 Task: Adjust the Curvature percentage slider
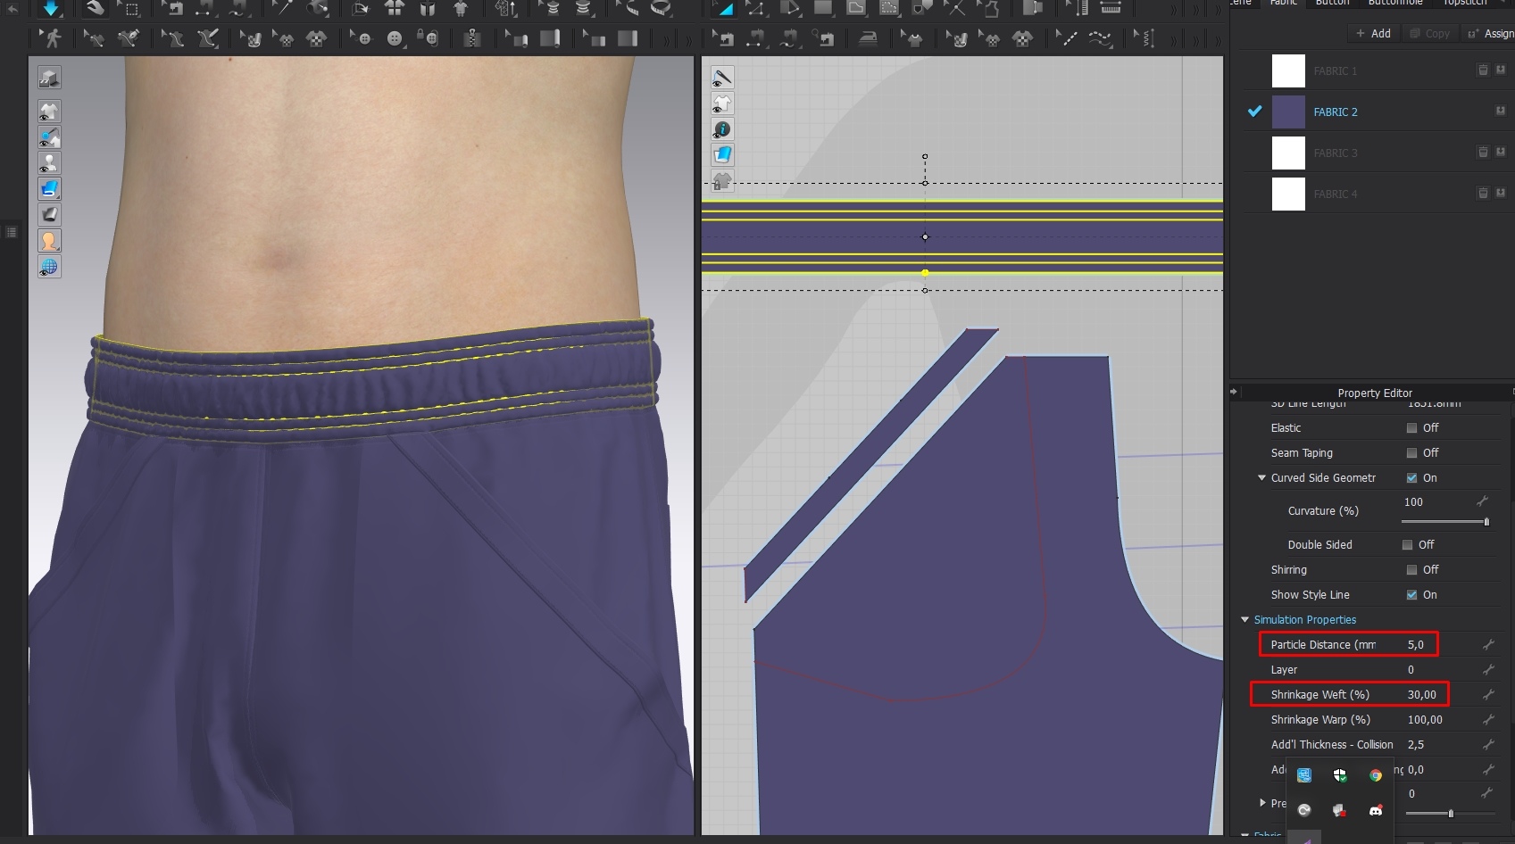(x=1444, y=522)
